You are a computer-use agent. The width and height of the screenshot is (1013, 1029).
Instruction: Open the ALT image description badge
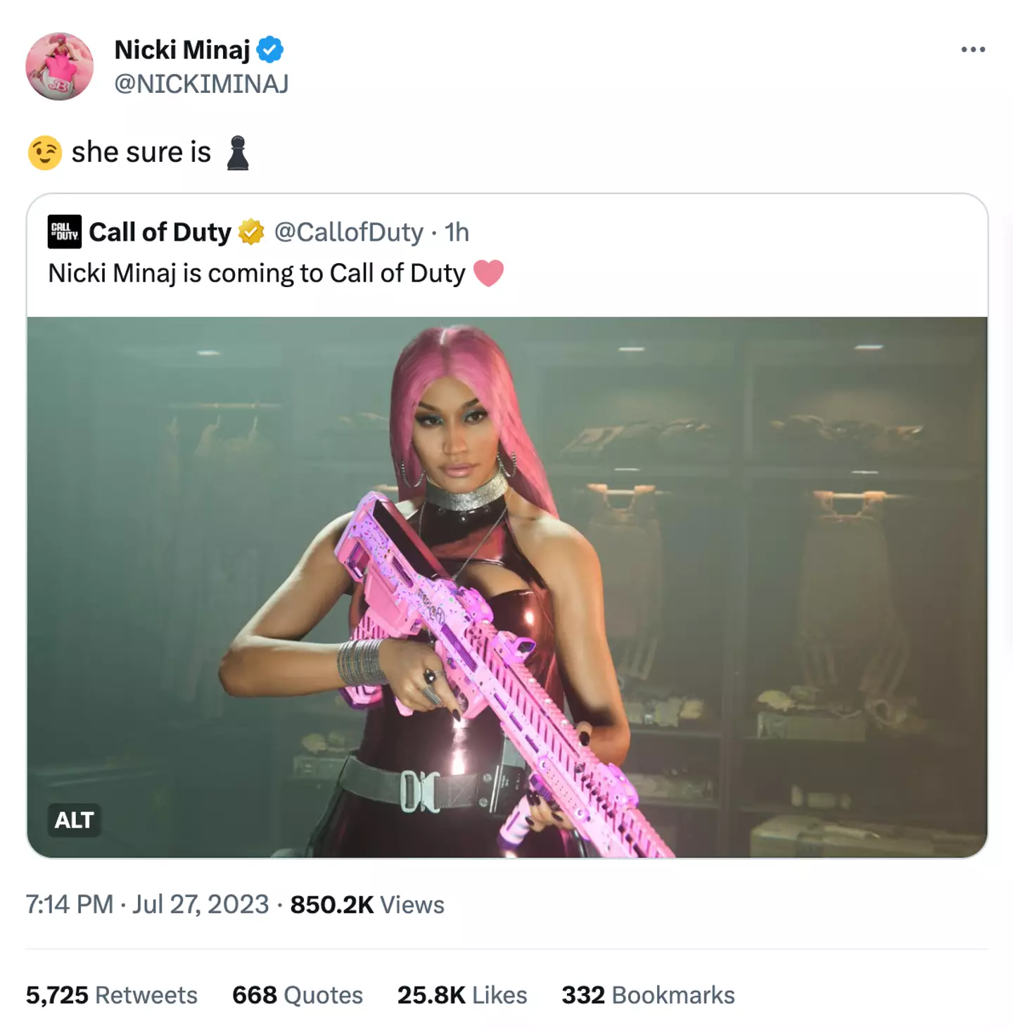tap(74, 820)
